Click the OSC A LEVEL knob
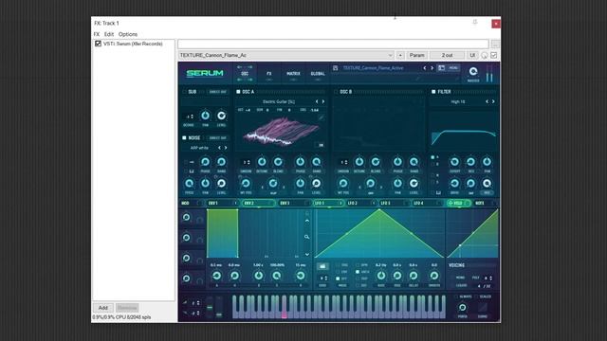607x341 pixels. coord(316,183)
